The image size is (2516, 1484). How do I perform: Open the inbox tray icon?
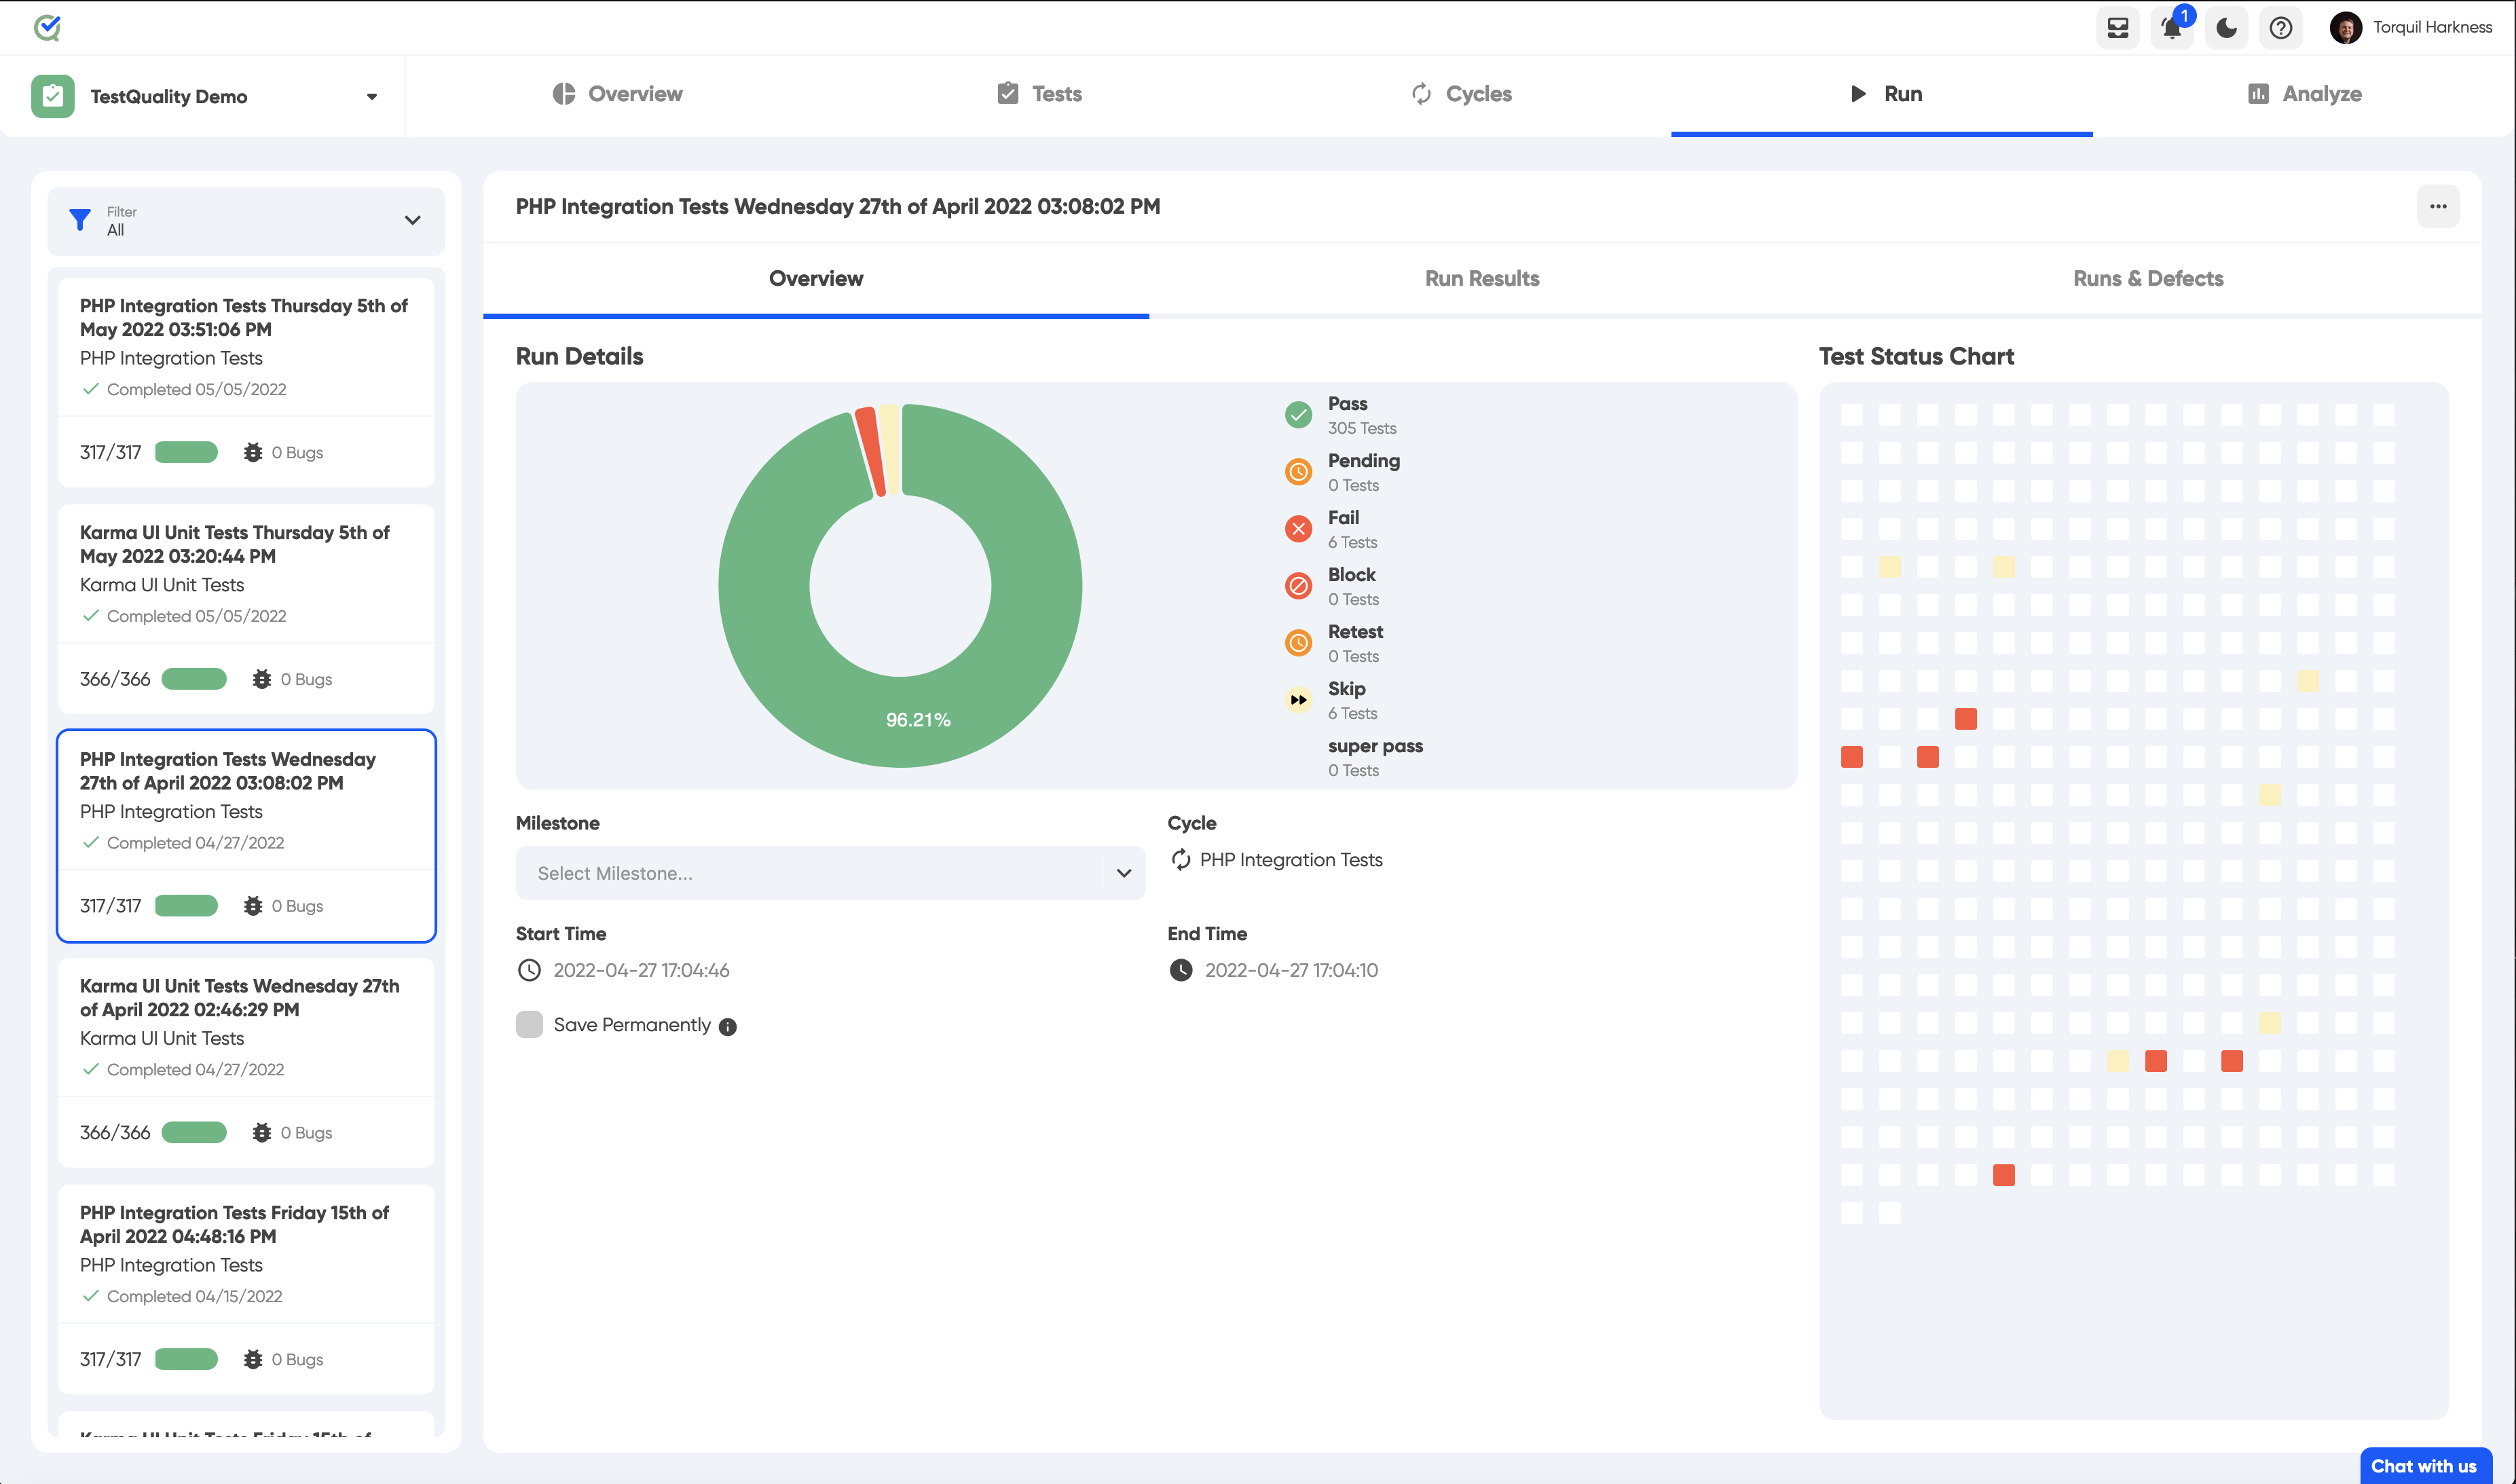point(2117,28)
